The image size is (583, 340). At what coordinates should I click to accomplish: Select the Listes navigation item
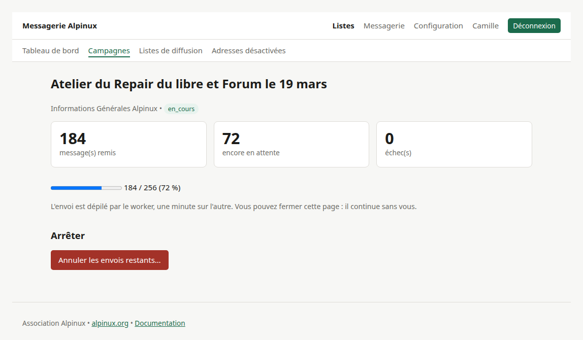click(343, 26)
